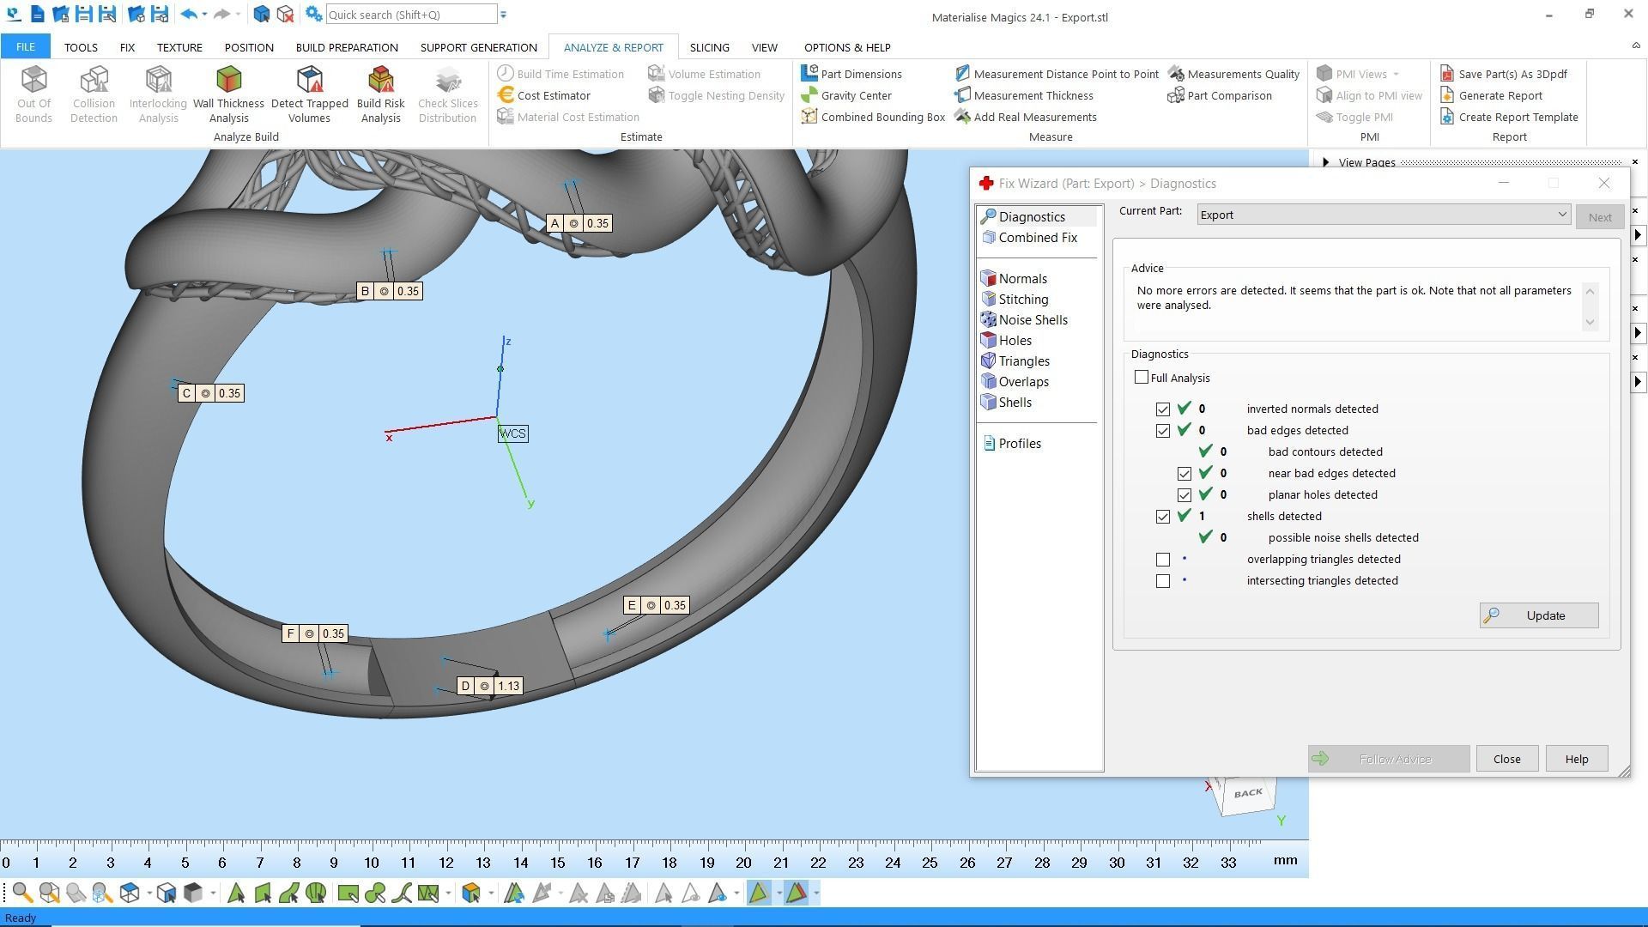Select measurement label D 1.13

point(489,686)
